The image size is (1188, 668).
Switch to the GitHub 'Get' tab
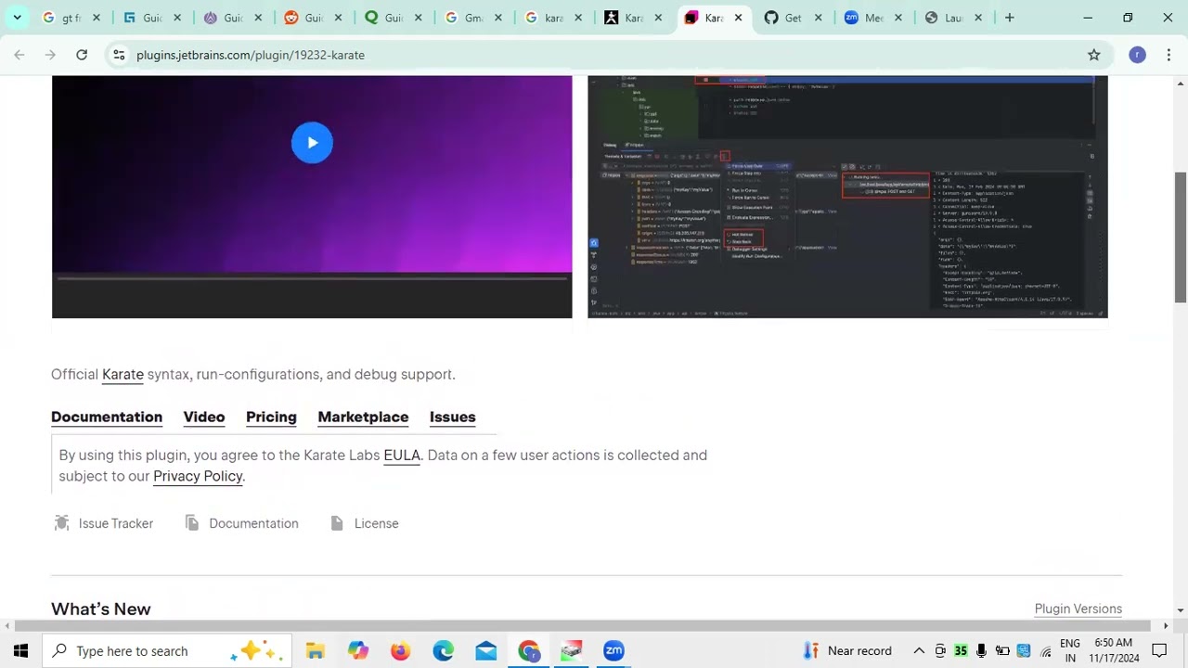click(x=794, y=18)
